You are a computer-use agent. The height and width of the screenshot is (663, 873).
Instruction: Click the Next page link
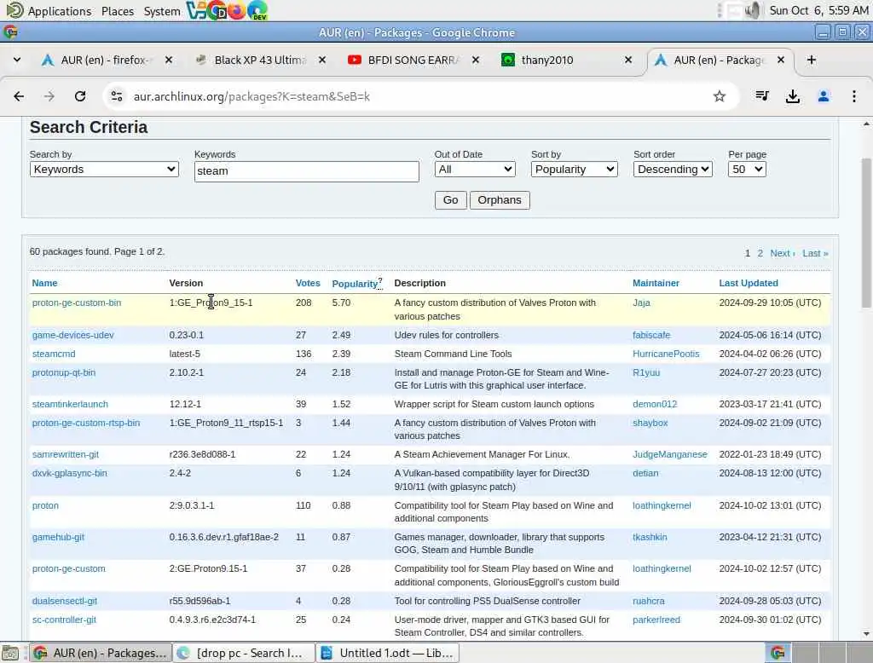click(x=783, y=253)
